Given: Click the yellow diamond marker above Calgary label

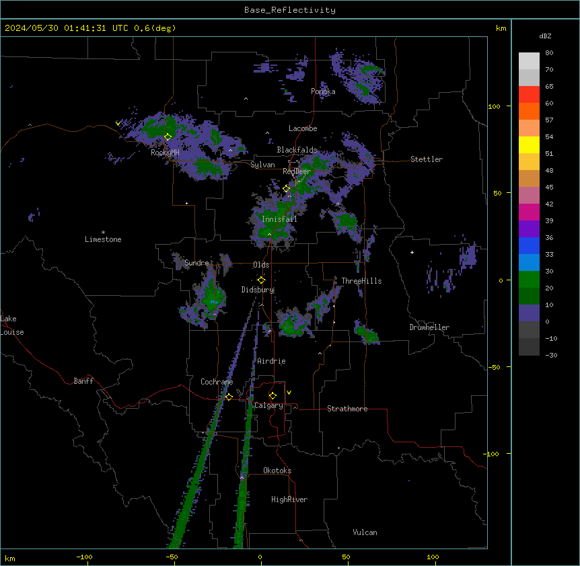Looking at the screenshot, I should [273, 396].
